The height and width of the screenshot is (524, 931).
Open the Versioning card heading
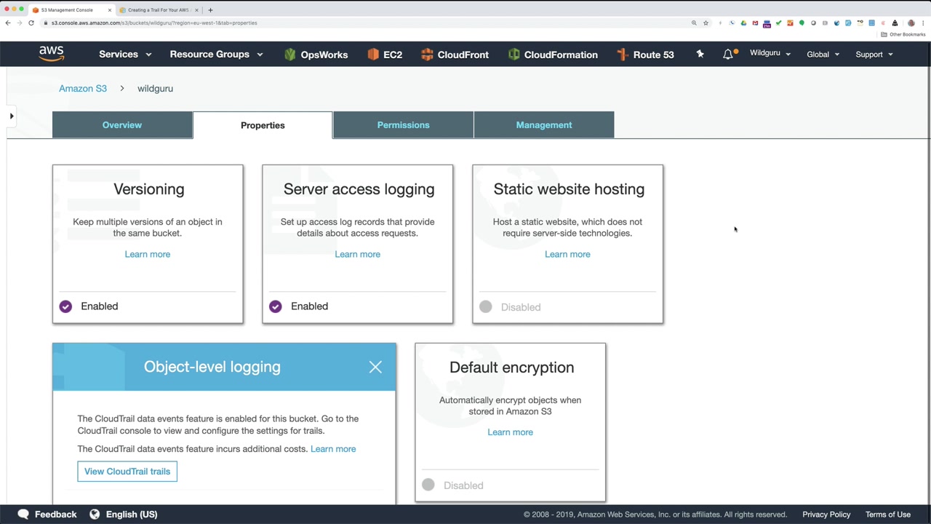[x=149, y=189]
